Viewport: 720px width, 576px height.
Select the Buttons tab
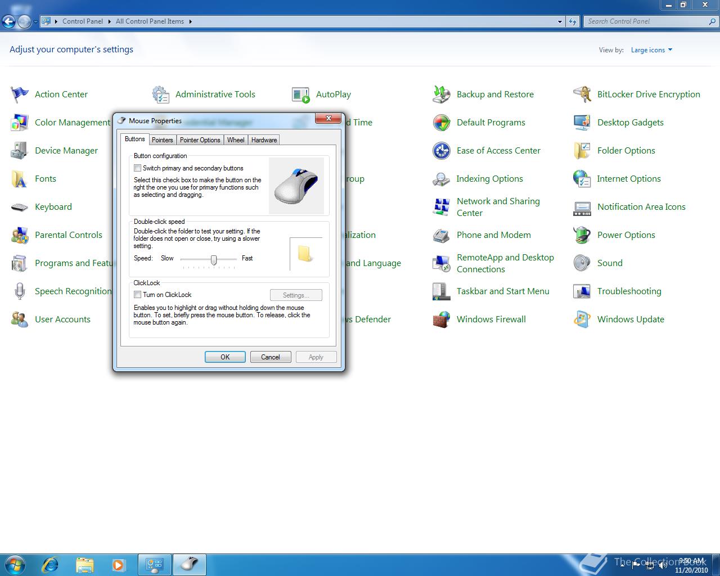[134, 139]
